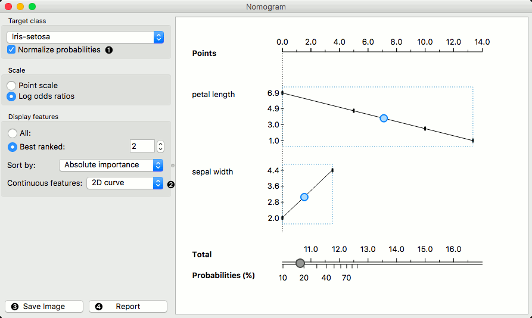Click the petal length blue marker dot
532x318 pixels.
(384, 118)
